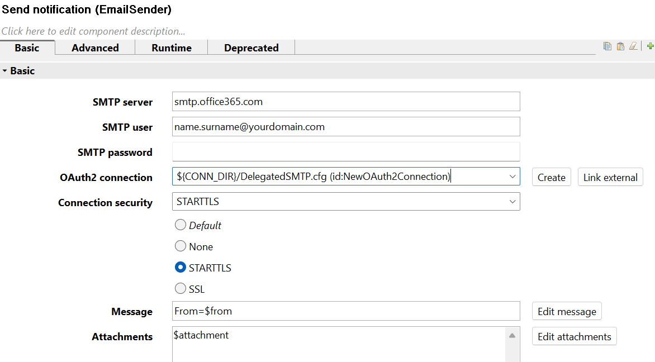Screen dimensions: 655x362
Task: Click the eraser clear icon
Action: [x=633, y=46]
